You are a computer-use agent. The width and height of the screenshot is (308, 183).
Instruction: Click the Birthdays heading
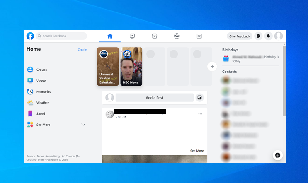230,50
